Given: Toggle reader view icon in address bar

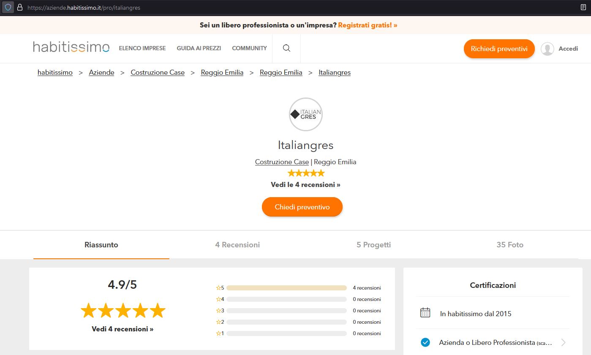Looking at the screenshot, I should 583,8.
